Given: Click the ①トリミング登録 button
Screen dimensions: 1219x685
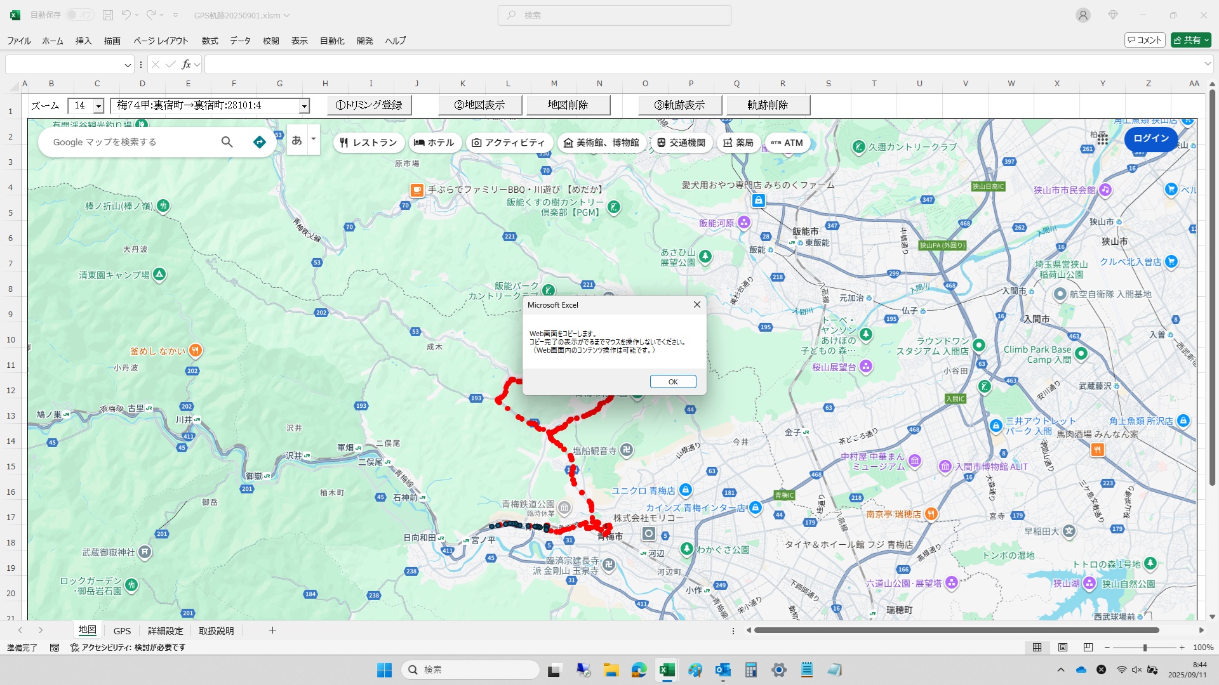Looking at the screenshot, I should (x=370, y=105).
